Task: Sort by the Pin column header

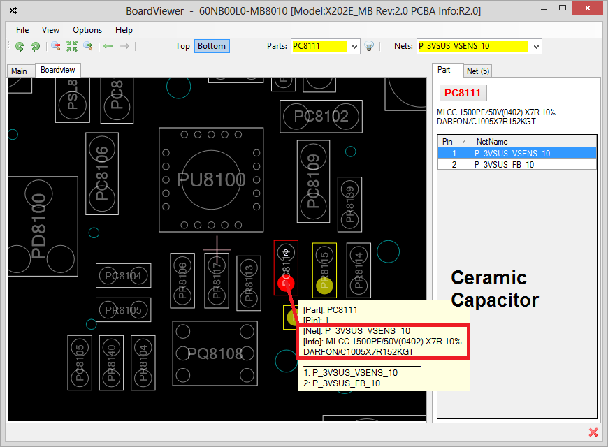Action: tap(454, 142)
